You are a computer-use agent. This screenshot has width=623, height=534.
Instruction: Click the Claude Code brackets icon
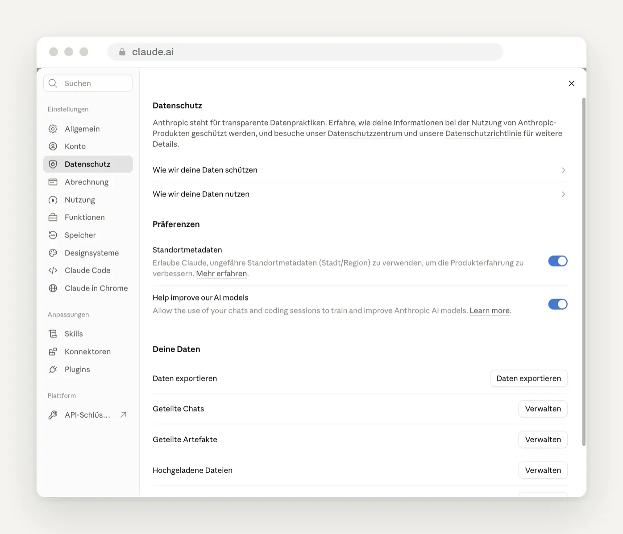tap(53, 270)
